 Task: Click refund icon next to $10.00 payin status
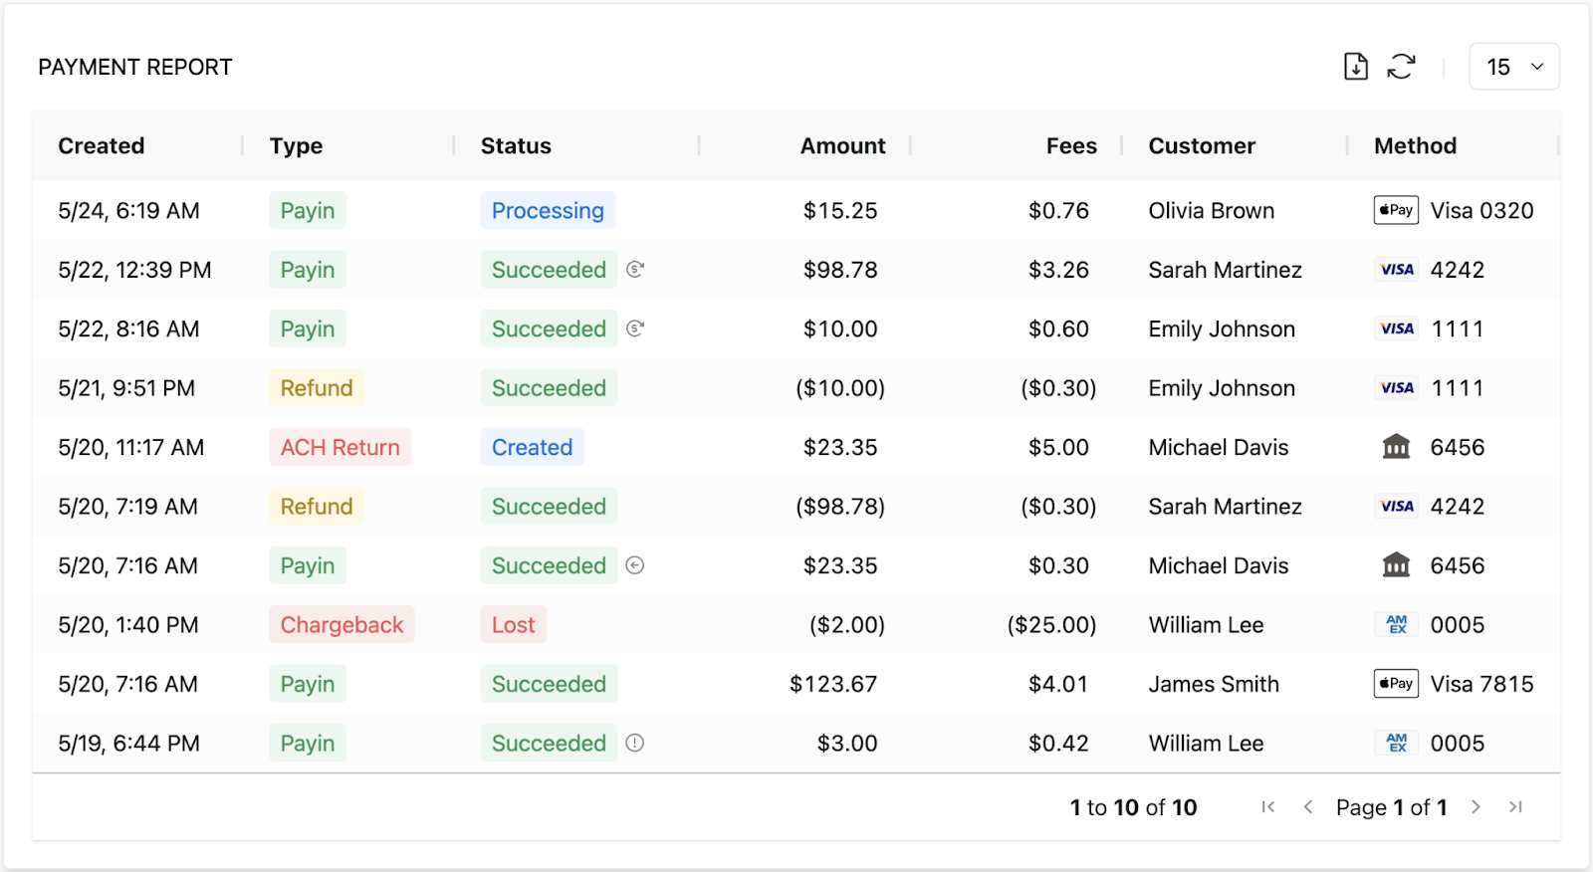coord(635,328)
